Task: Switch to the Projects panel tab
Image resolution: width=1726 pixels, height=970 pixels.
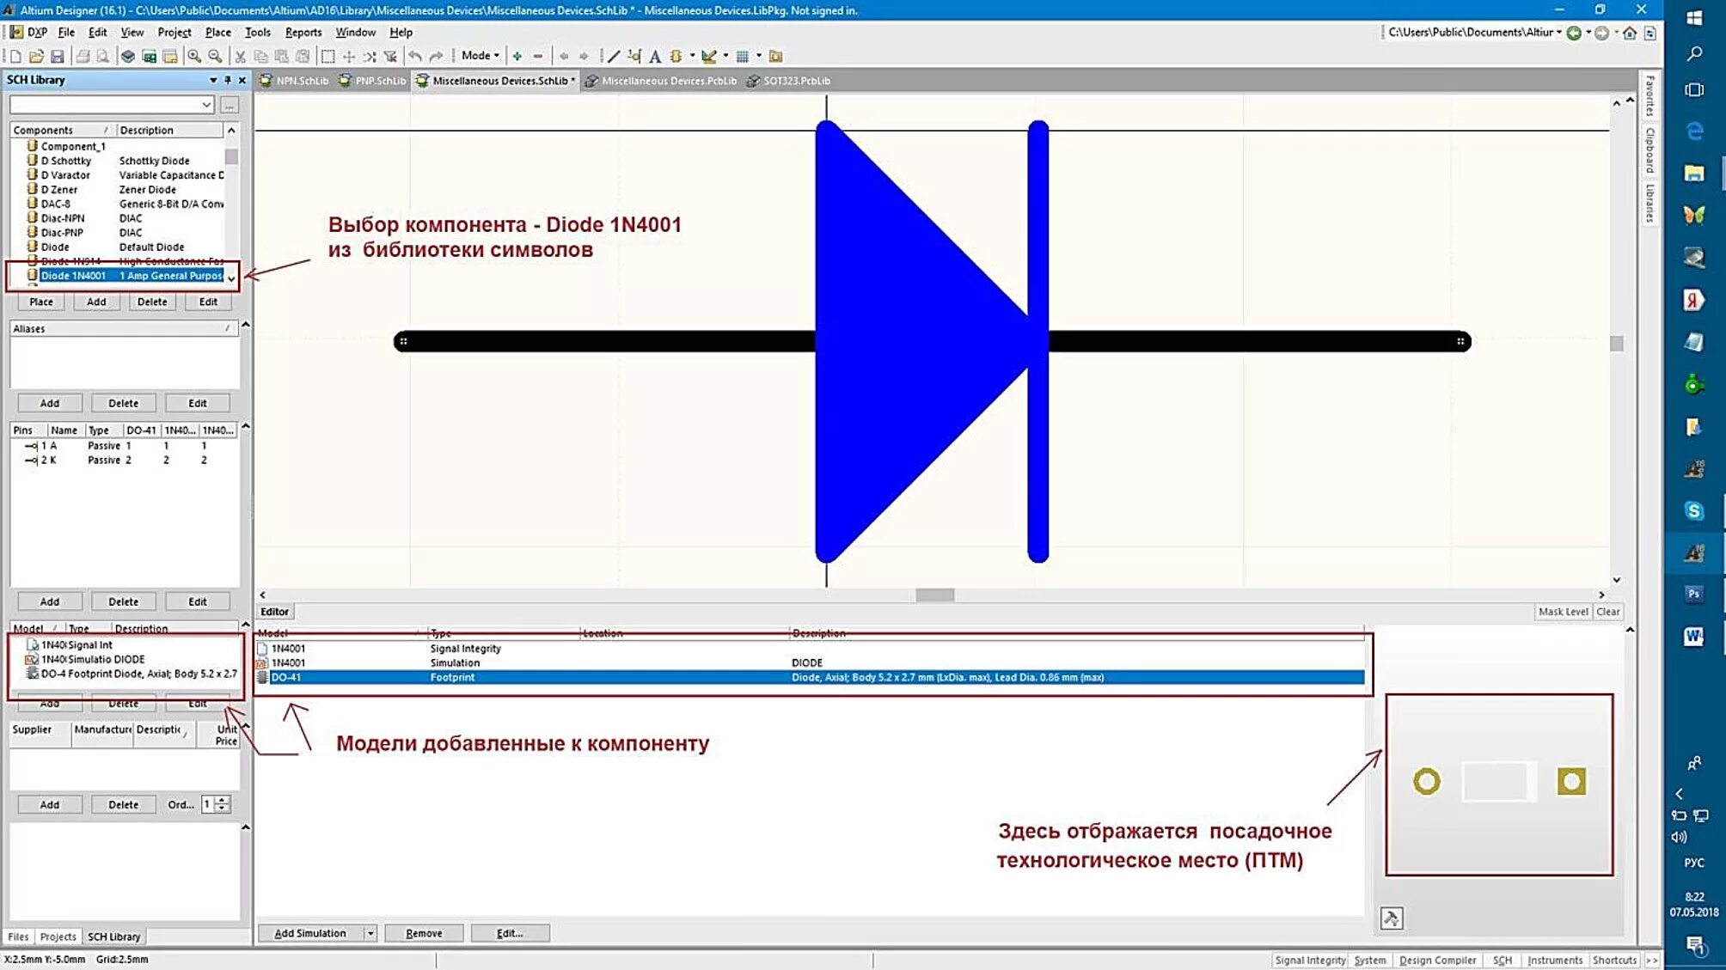Action: click(58, 936)
